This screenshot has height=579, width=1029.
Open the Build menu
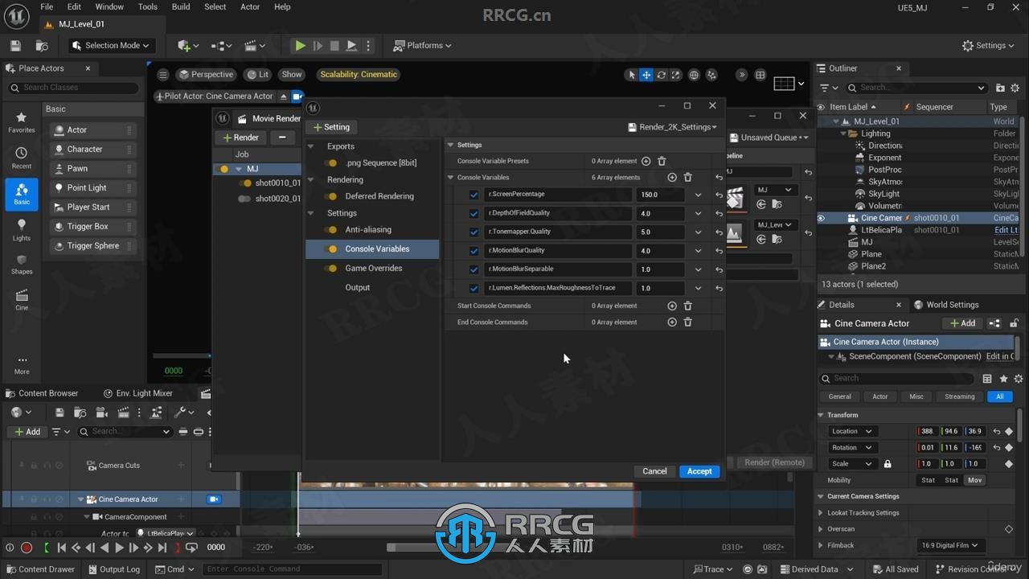(x=181, y=6)
